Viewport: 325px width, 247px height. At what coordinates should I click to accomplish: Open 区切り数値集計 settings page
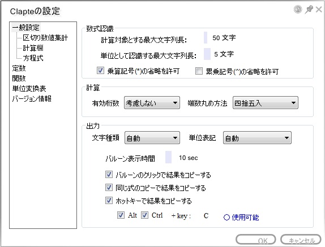coord(45,38)
